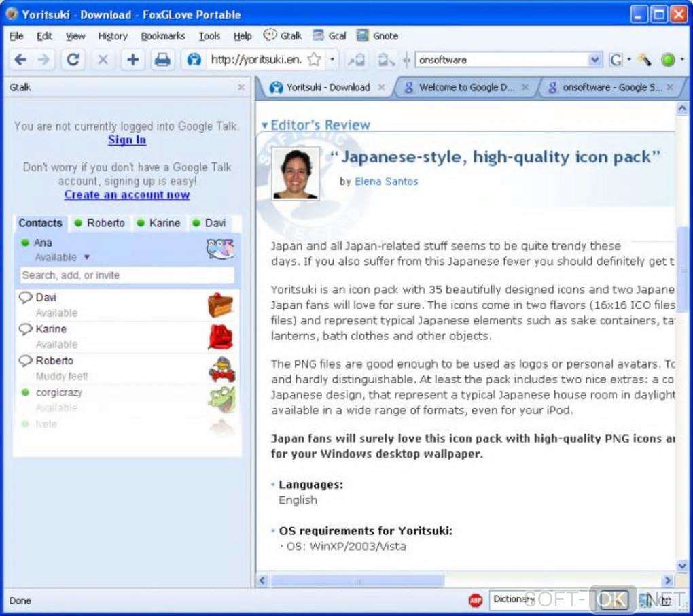This screenshot has width=693, height=616.
Task: Select the Contacts tab in Gtalk
Action: (40, 223)
